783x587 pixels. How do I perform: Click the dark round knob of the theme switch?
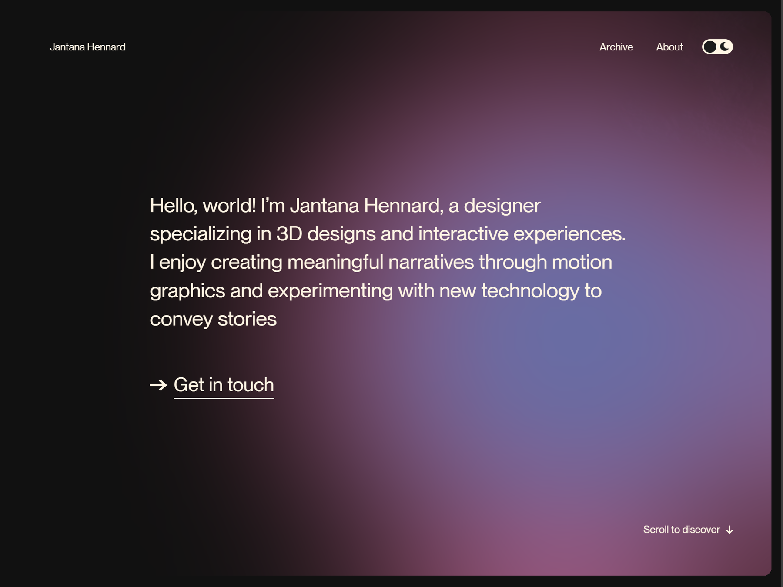click(x=710, y=47)
